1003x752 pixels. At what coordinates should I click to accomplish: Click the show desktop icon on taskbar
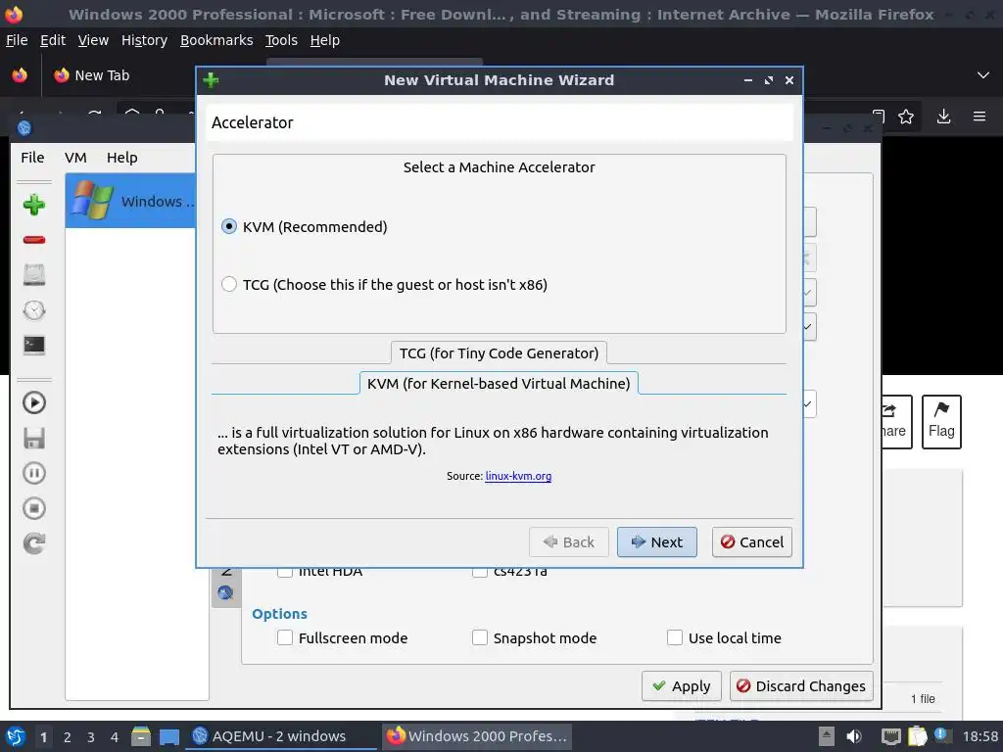pyautogui.click(x=168, y=736)
